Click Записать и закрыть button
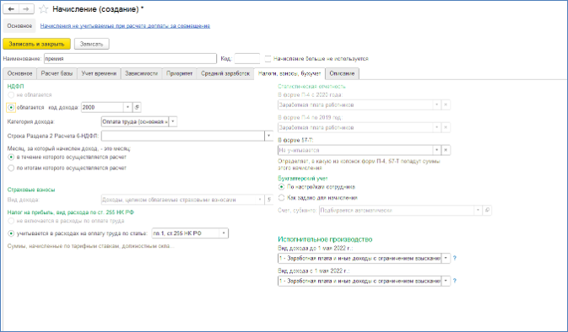The height and width of the screenshot is (332, 568). (36, 44)
